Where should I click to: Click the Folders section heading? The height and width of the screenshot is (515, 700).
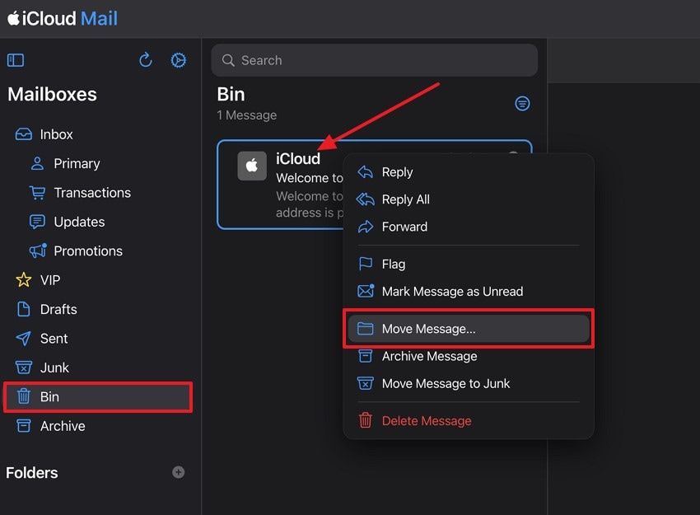tap(31, 473)
